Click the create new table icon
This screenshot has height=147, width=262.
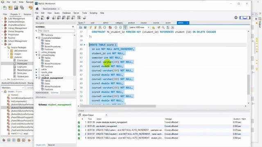point(59,18)
